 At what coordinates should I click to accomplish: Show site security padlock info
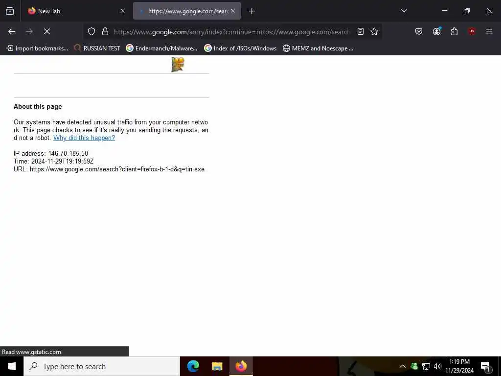(x=105, y=31)
